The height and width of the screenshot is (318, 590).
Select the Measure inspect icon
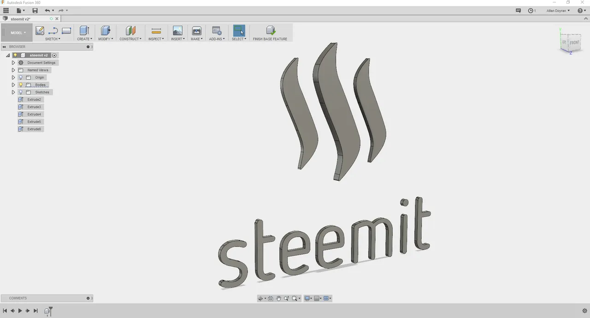(x=156, y=31)
